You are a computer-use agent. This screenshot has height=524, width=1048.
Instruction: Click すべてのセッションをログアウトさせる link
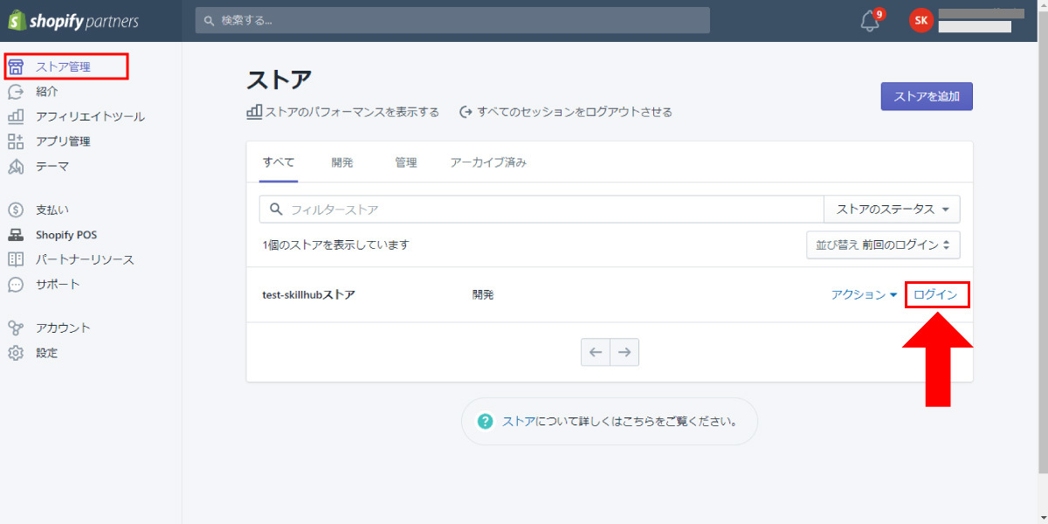click(575, 112)
